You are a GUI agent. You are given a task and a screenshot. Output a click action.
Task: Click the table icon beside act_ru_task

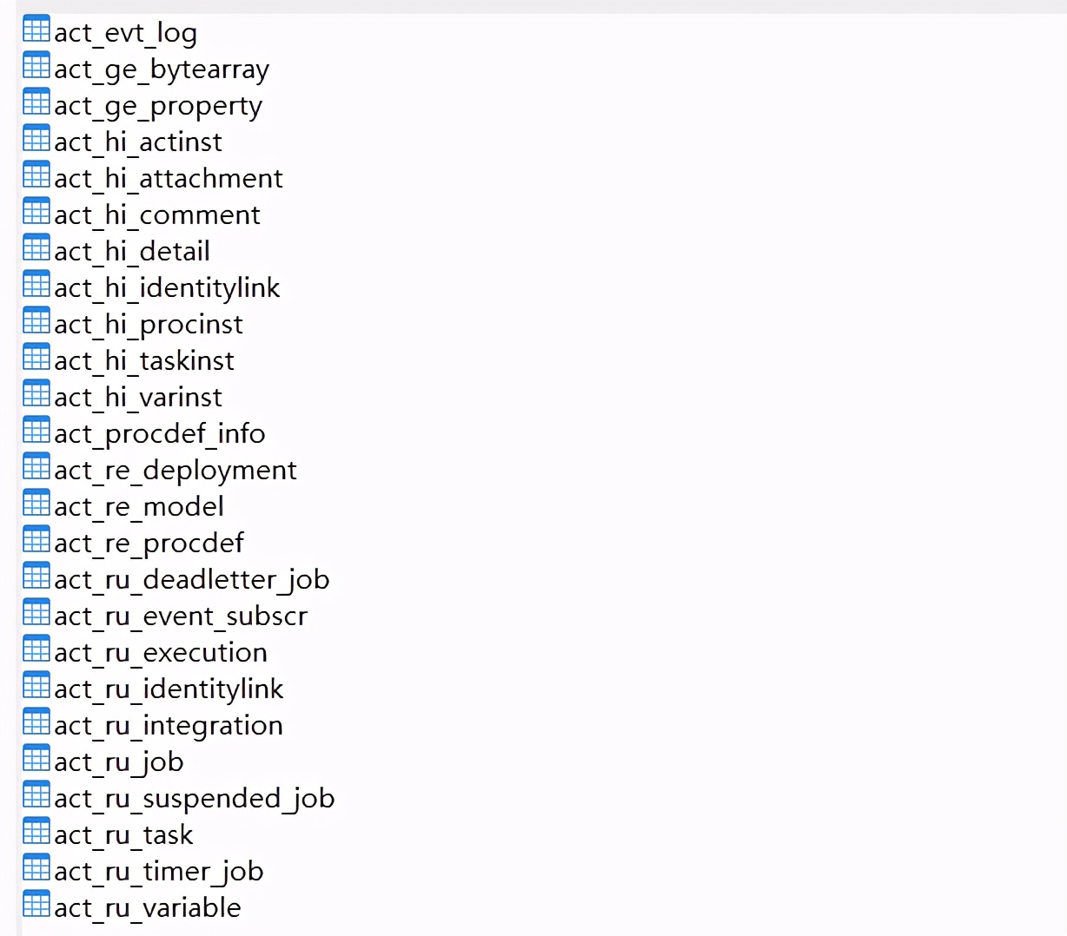click(36, 832)
